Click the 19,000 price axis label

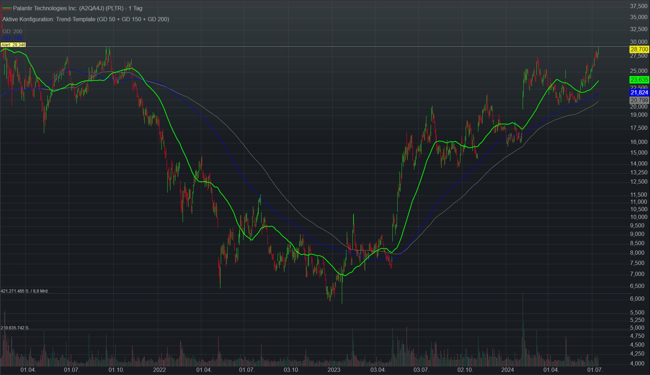[x=639, y=115]
